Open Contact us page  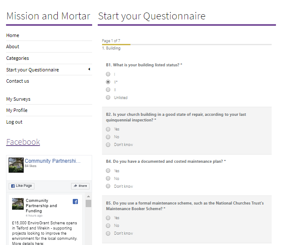[x=18, y=81]
